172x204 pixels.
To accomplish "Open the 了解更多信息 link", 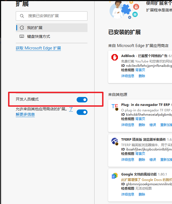I will click(x=25, y=114).
